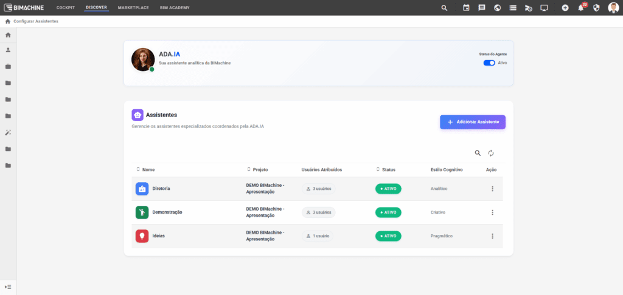The height and width of the screenshot is (295, 623).
Task: Refresh the assistants table list
Action: (491, 154)
